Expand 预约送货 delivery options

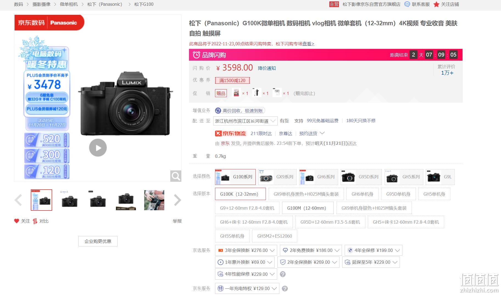[x=312, y=133]
